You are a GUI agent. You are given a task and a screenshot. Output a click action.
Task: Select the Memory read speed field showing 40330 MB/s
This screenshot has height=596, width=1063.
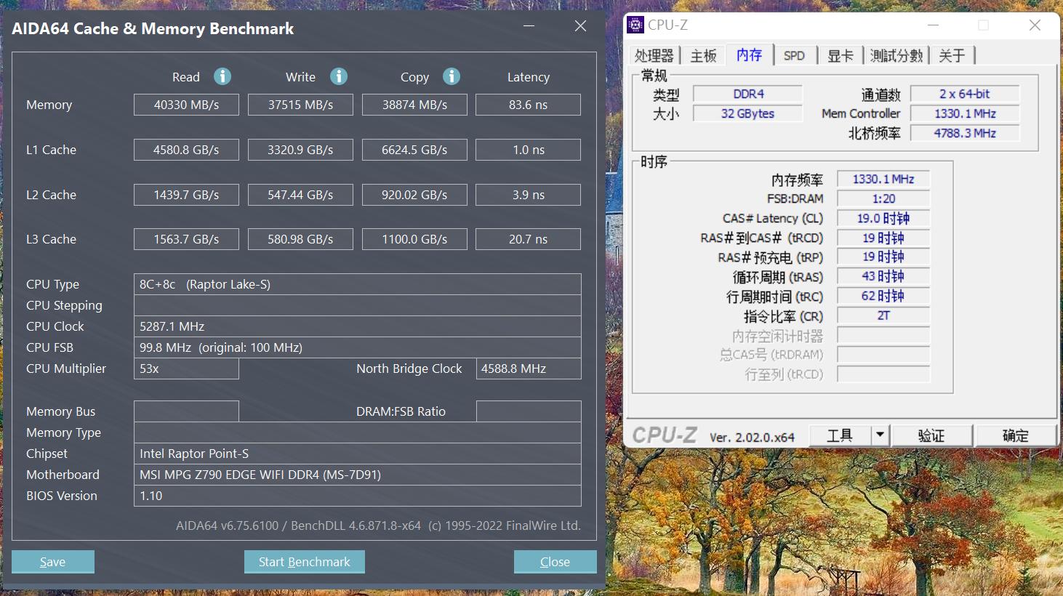[186, 104]
